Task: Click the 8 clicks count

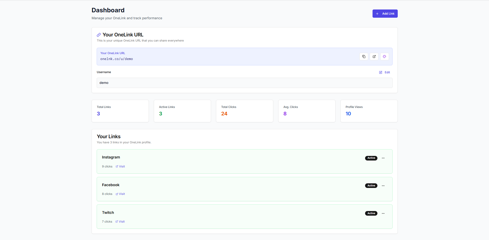Action: click(107, 194)
